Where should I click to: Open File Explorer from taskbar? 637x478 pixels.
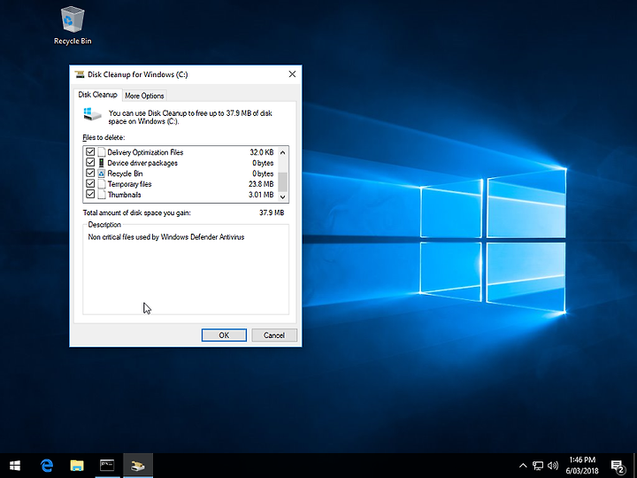tap(77, 466)
